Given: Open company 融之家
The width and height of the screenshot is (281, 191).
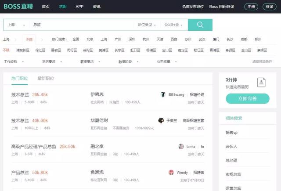Looking at the screenshot, I should tap(97, 146).
